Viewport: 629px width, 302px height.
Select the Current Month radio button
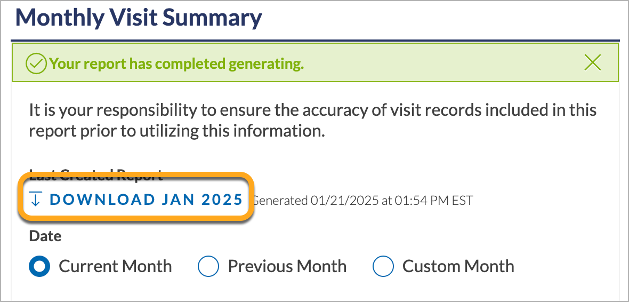[40, 266]
